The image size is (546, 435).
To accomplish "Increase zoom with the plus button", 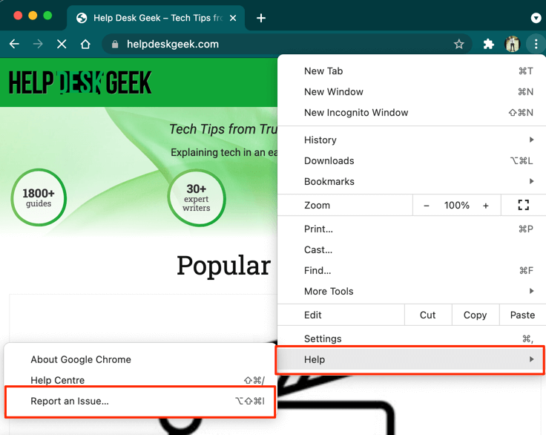I will (486, 206).
